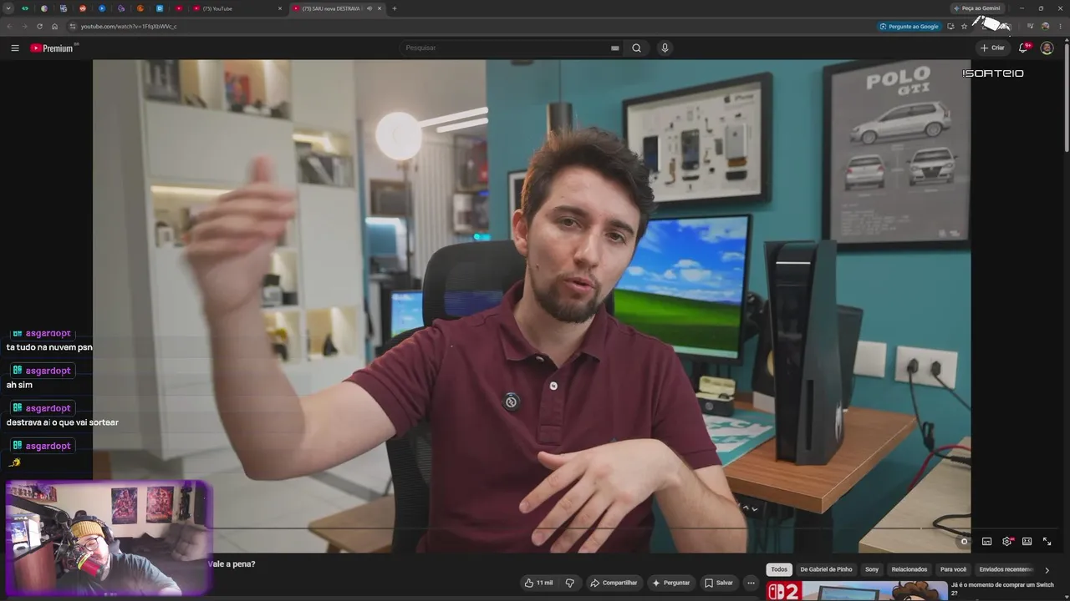
Task: Open more actions three-dot menu below video
Action: 751,583
